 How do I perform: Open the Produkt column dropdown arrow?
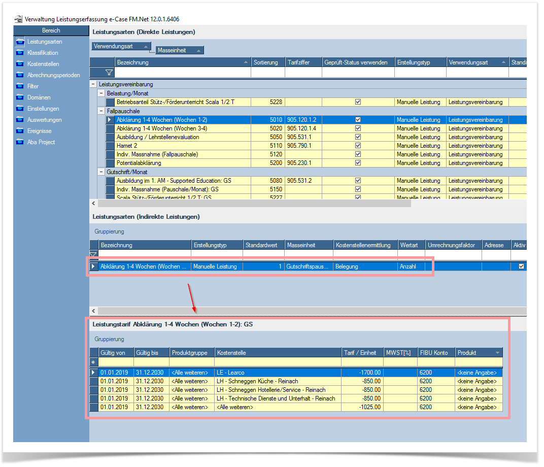coord(497,353)
